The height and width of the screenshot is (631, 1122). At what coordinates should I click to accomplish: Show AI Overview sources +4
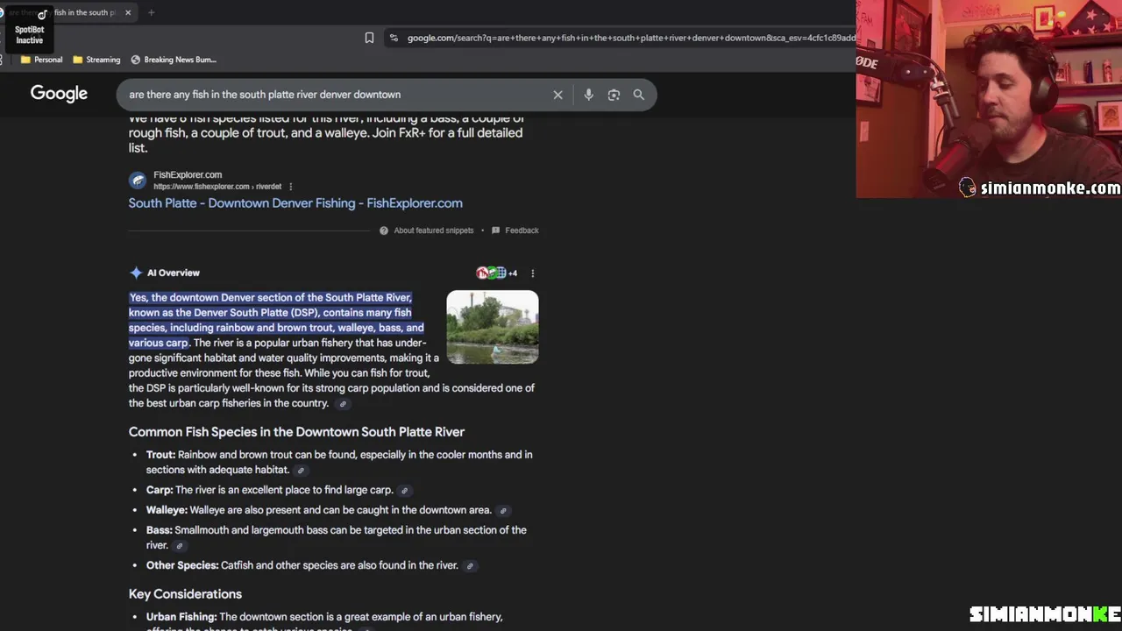tap(496, 273)
